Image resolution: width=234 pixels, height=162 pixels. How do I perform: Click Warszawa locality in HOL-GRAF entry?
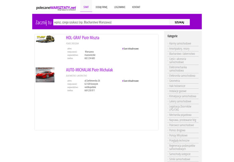click(x=89, y=52)
